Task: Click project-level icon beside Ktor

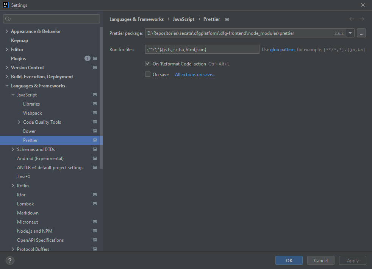Action: 95,194
